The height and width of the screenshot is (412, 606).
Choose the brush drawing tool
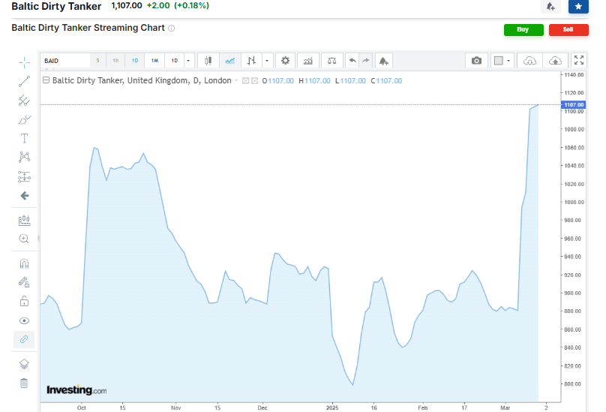24,119
